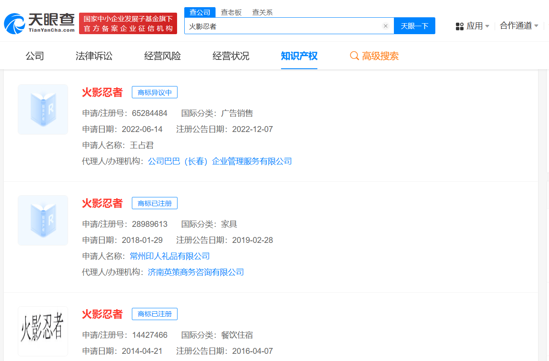Screen dimensions: 549x361
Task: Click the 商标异议中 status tag
Action: (155, 92)
